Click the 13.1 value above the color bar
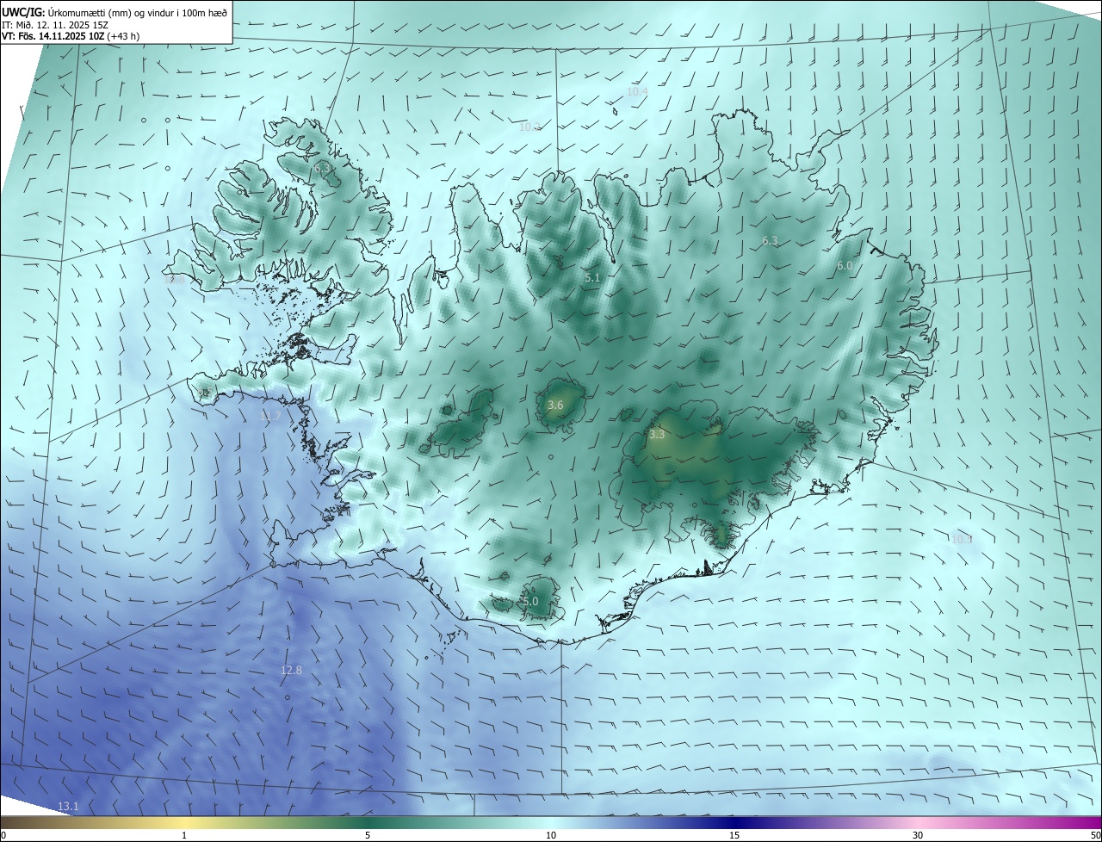1102x842 pixels. click(x=68, y=806)
